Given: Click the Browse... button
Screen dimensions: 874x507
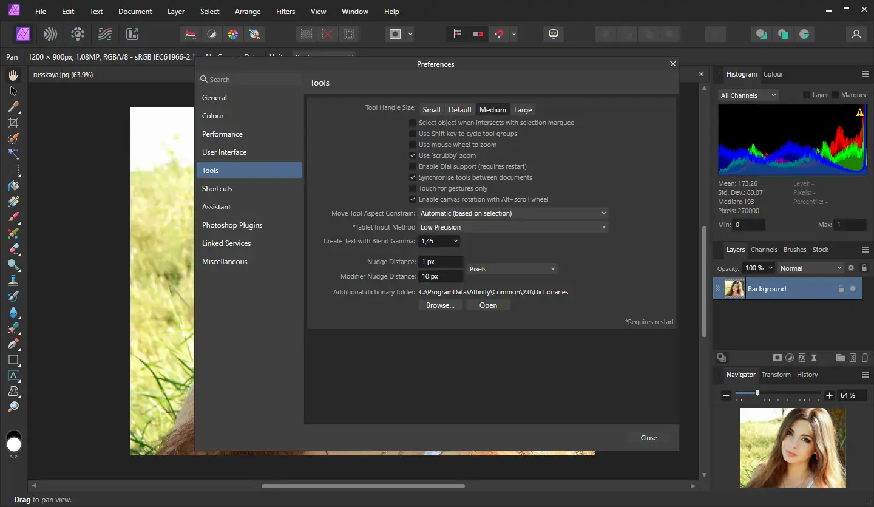Looking at the screenshot, I should point(440,305).
